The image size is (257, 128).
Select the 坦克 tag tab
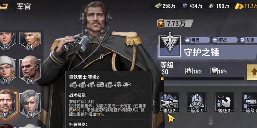tap(197, 40)
